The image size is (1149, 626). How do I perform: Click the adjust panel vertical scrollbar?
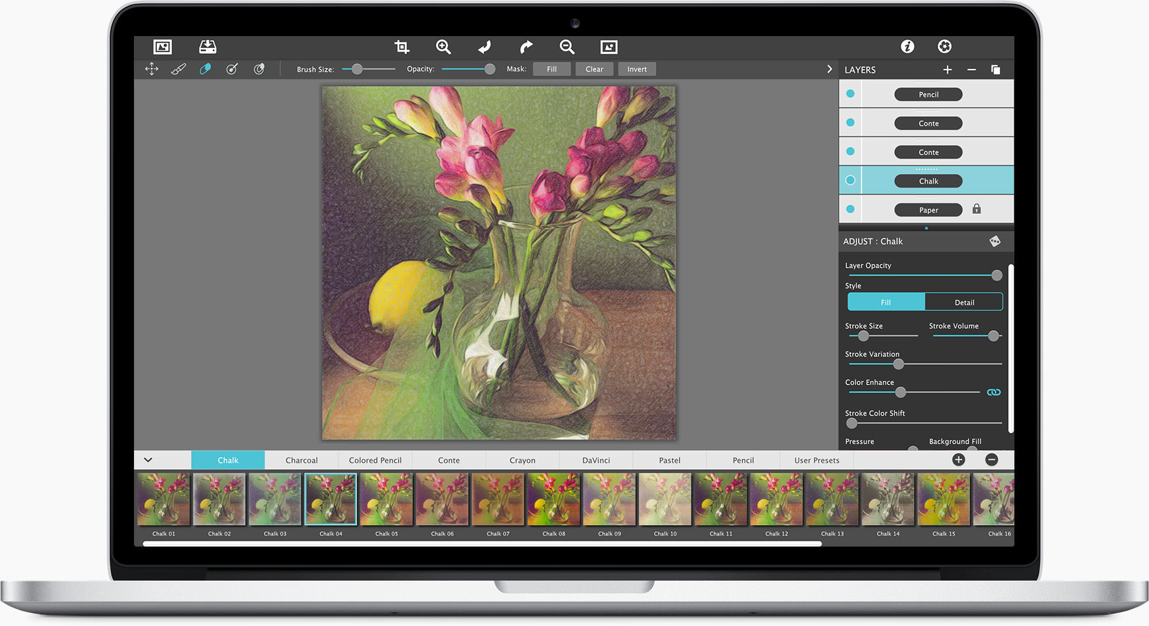[1010, 348]
